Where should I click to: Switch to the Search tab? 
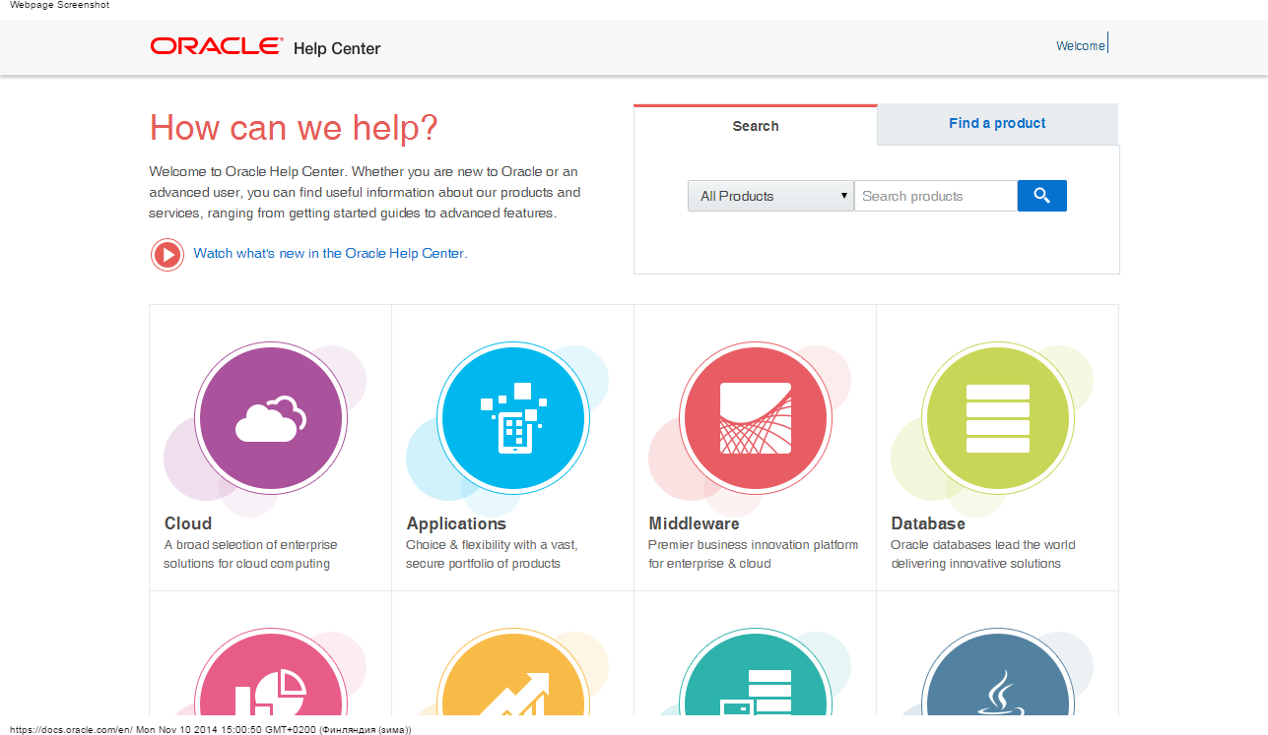(x=756, y=126)
